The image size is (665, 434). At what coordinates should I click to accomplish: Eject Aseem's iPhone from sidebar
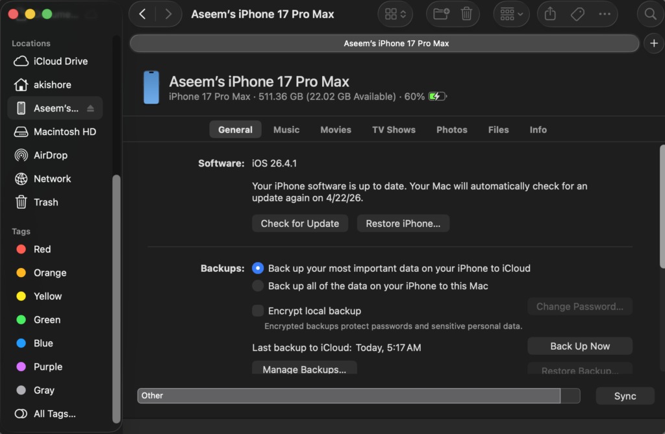point(90,108)
